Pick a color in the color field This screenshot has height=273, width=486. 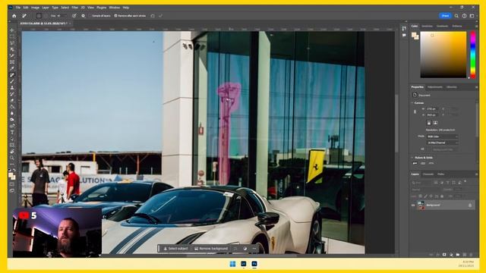(x=443, y=55)
